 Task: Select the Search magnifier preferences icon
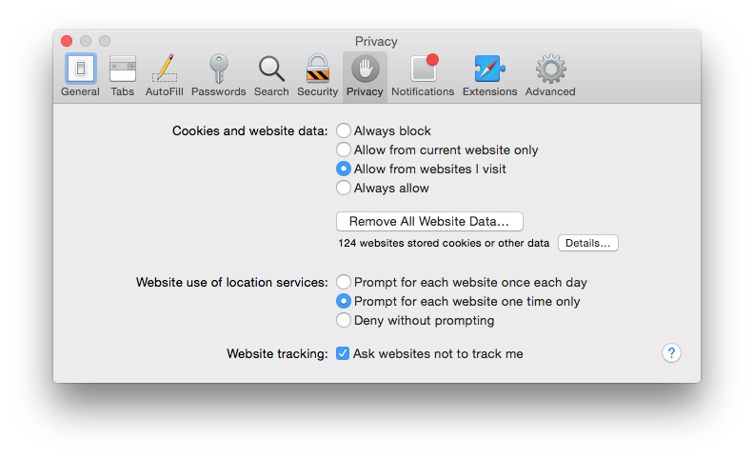271,75
